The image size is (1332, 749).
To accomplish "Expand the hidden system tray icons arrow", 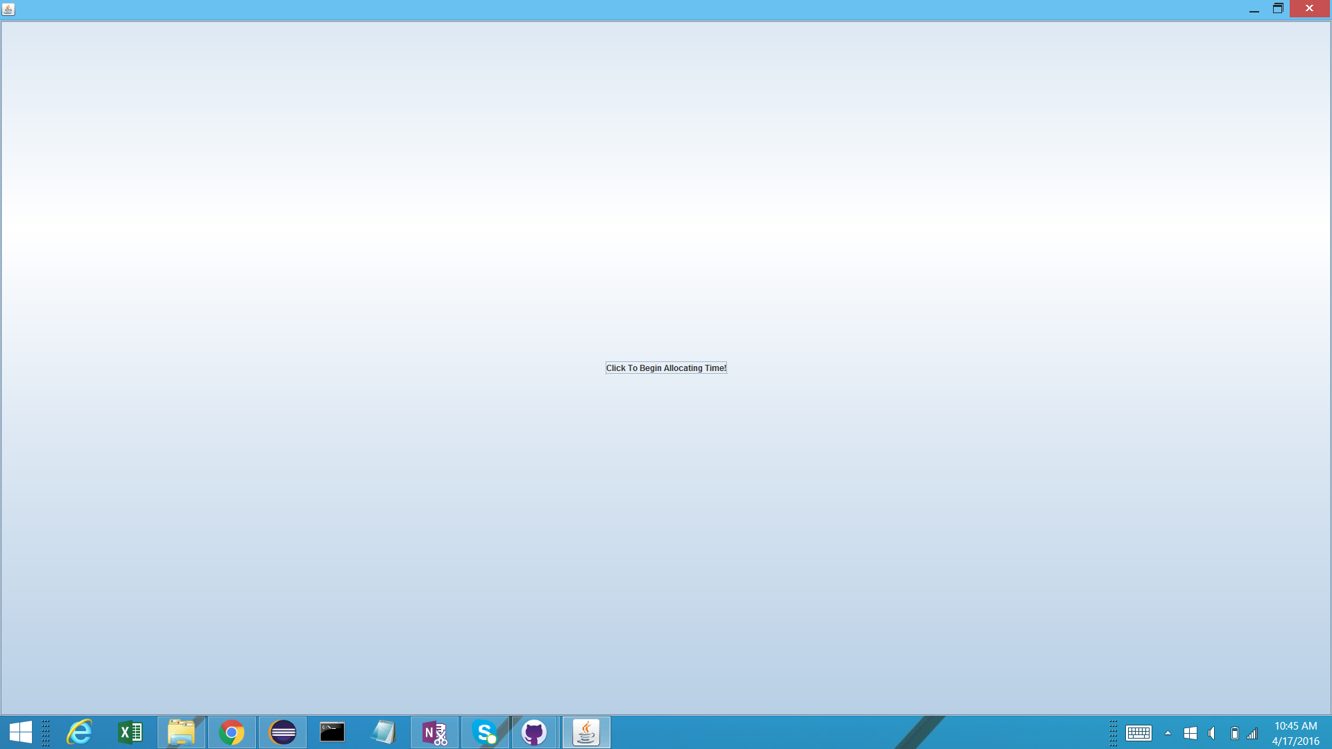I will pos(1168,733).
